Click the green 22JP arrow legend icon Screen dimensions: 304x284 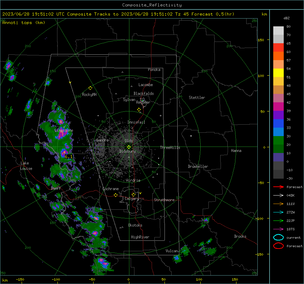click(278, 221)
